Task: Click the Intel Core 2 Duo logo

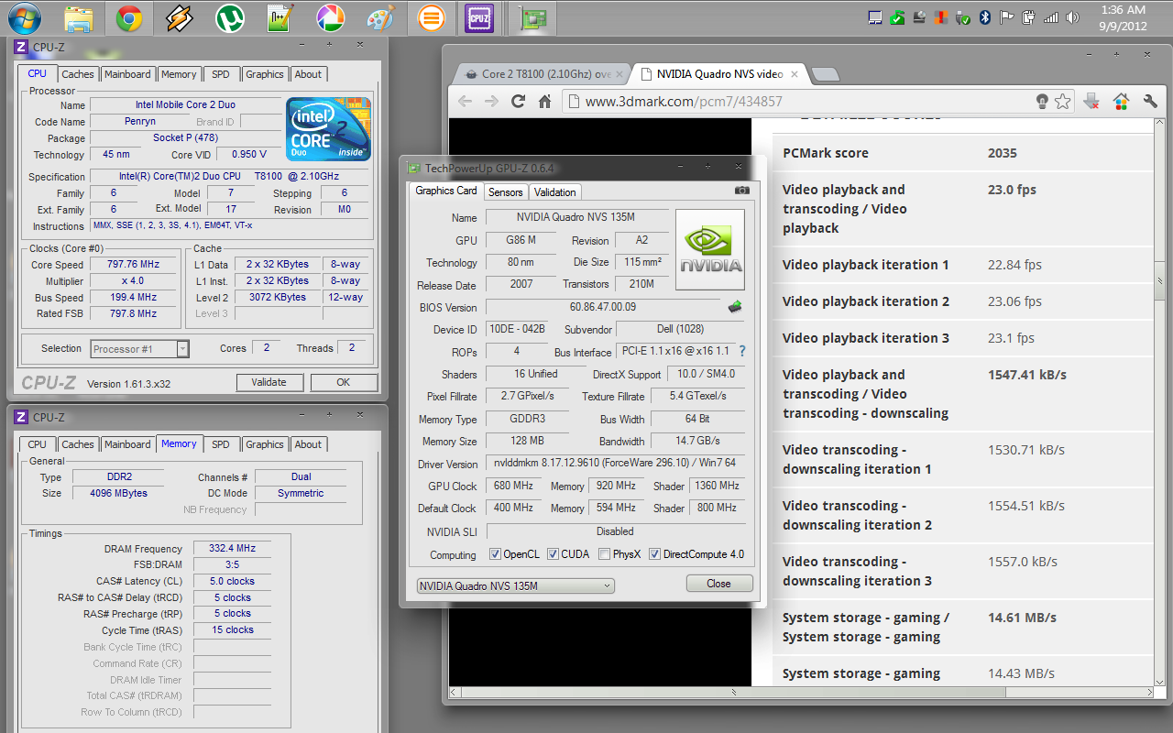Action: click(328, 129)
